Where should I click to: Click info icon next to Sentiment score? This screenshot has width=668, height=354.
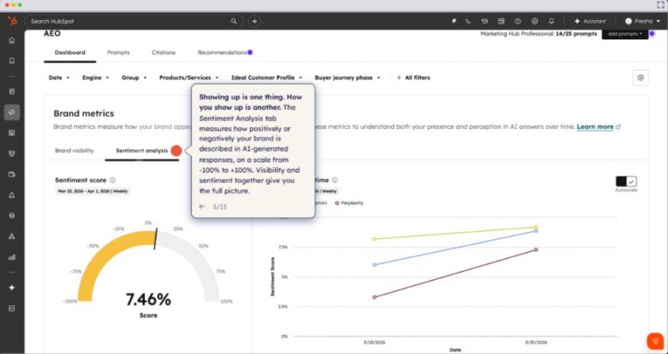[113, 180]
